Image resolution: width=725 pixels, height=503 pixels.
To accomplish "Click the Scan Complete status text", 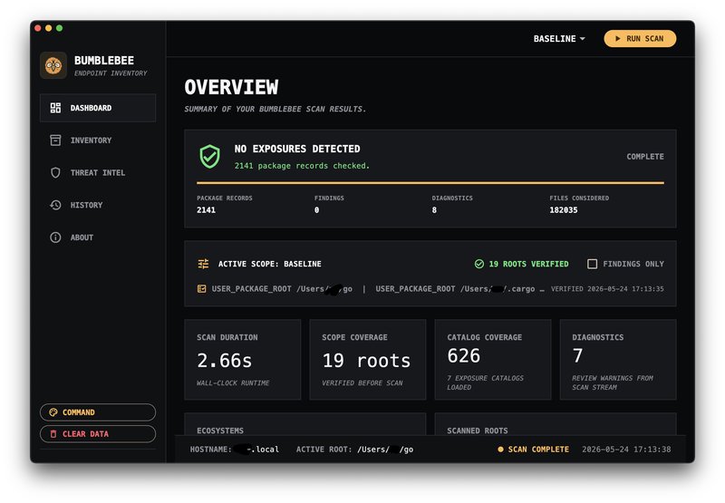I will (x=538, y=450).
